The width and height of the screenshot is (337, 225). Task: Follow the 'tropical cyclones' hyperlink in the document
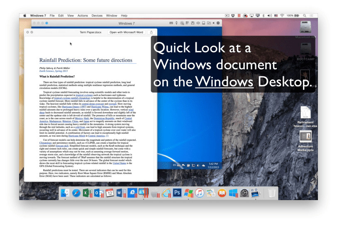(84, 95)
